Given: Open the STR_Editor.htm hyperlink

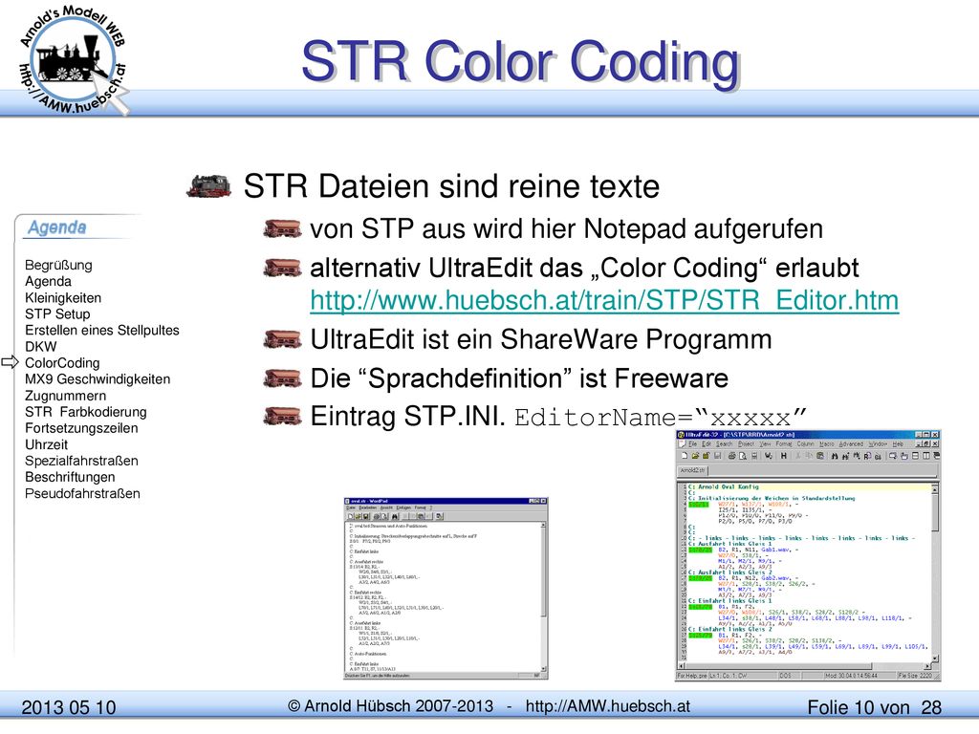Looking at the screenshot, I should pyautogui.click(x=604, y=300).
